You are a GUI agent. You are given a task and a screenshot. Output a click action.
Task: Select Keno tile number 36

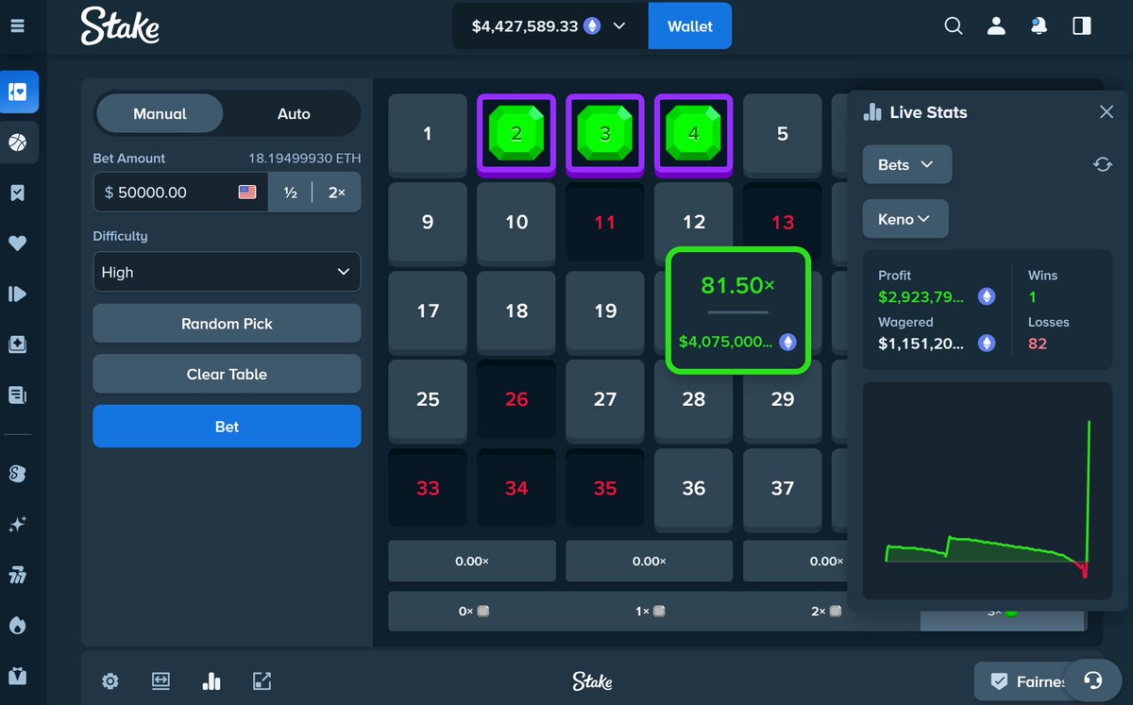pyautogui.click(x=694, y=489)
